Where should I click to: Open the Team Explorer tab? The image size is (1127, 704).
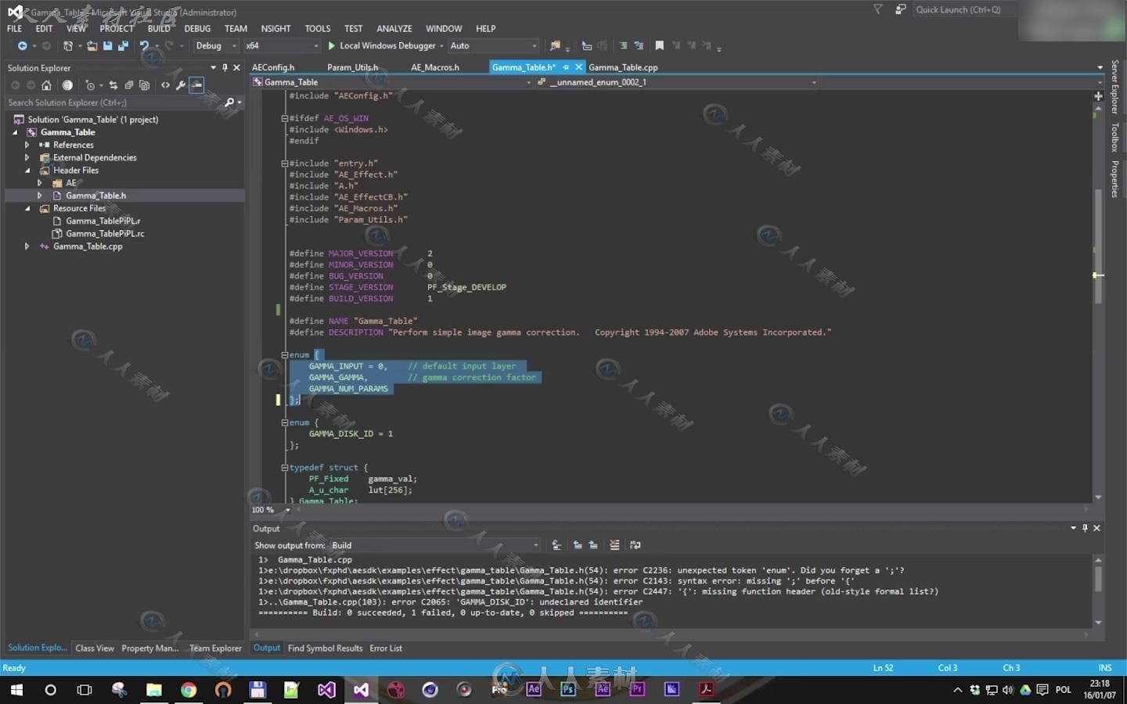click(215, 648)
